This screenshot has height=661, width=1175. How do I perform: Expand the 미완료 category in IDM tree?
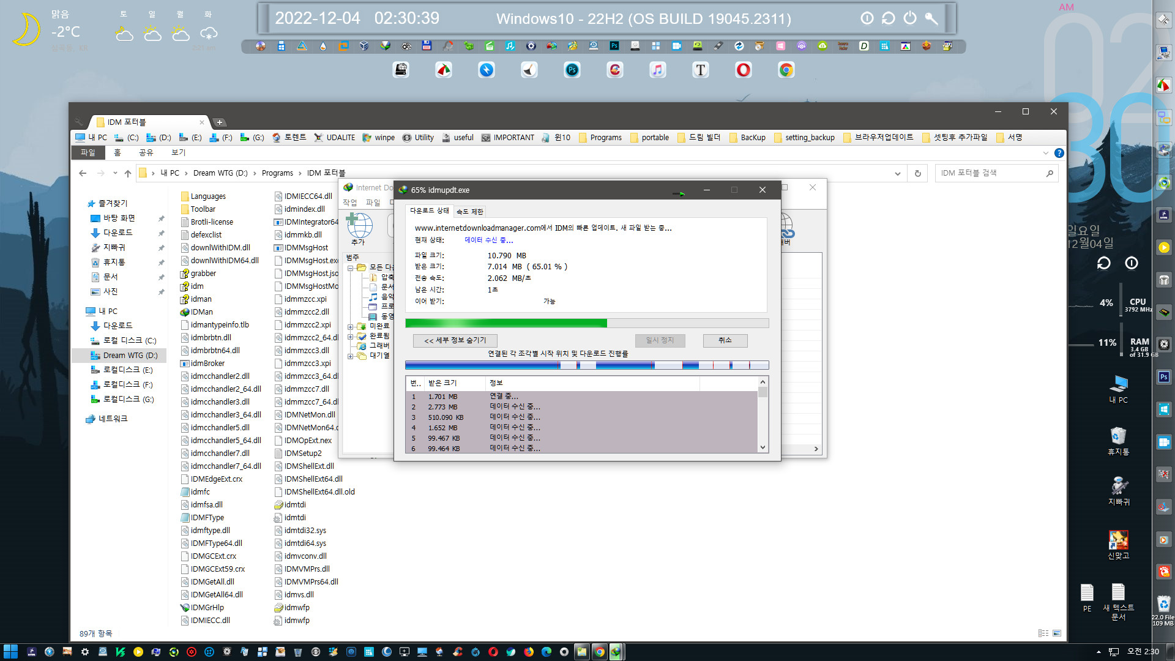click(x=351, y=326)
